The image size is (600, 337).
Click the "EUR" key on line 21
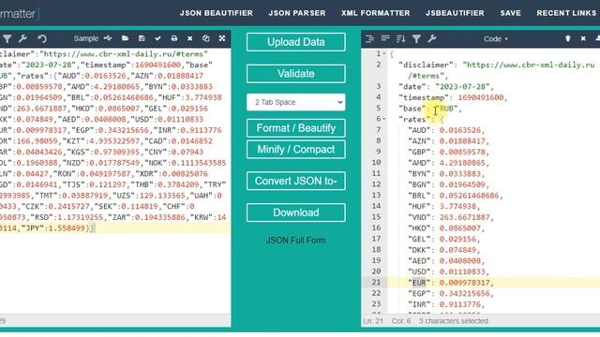tap(419, 283)
